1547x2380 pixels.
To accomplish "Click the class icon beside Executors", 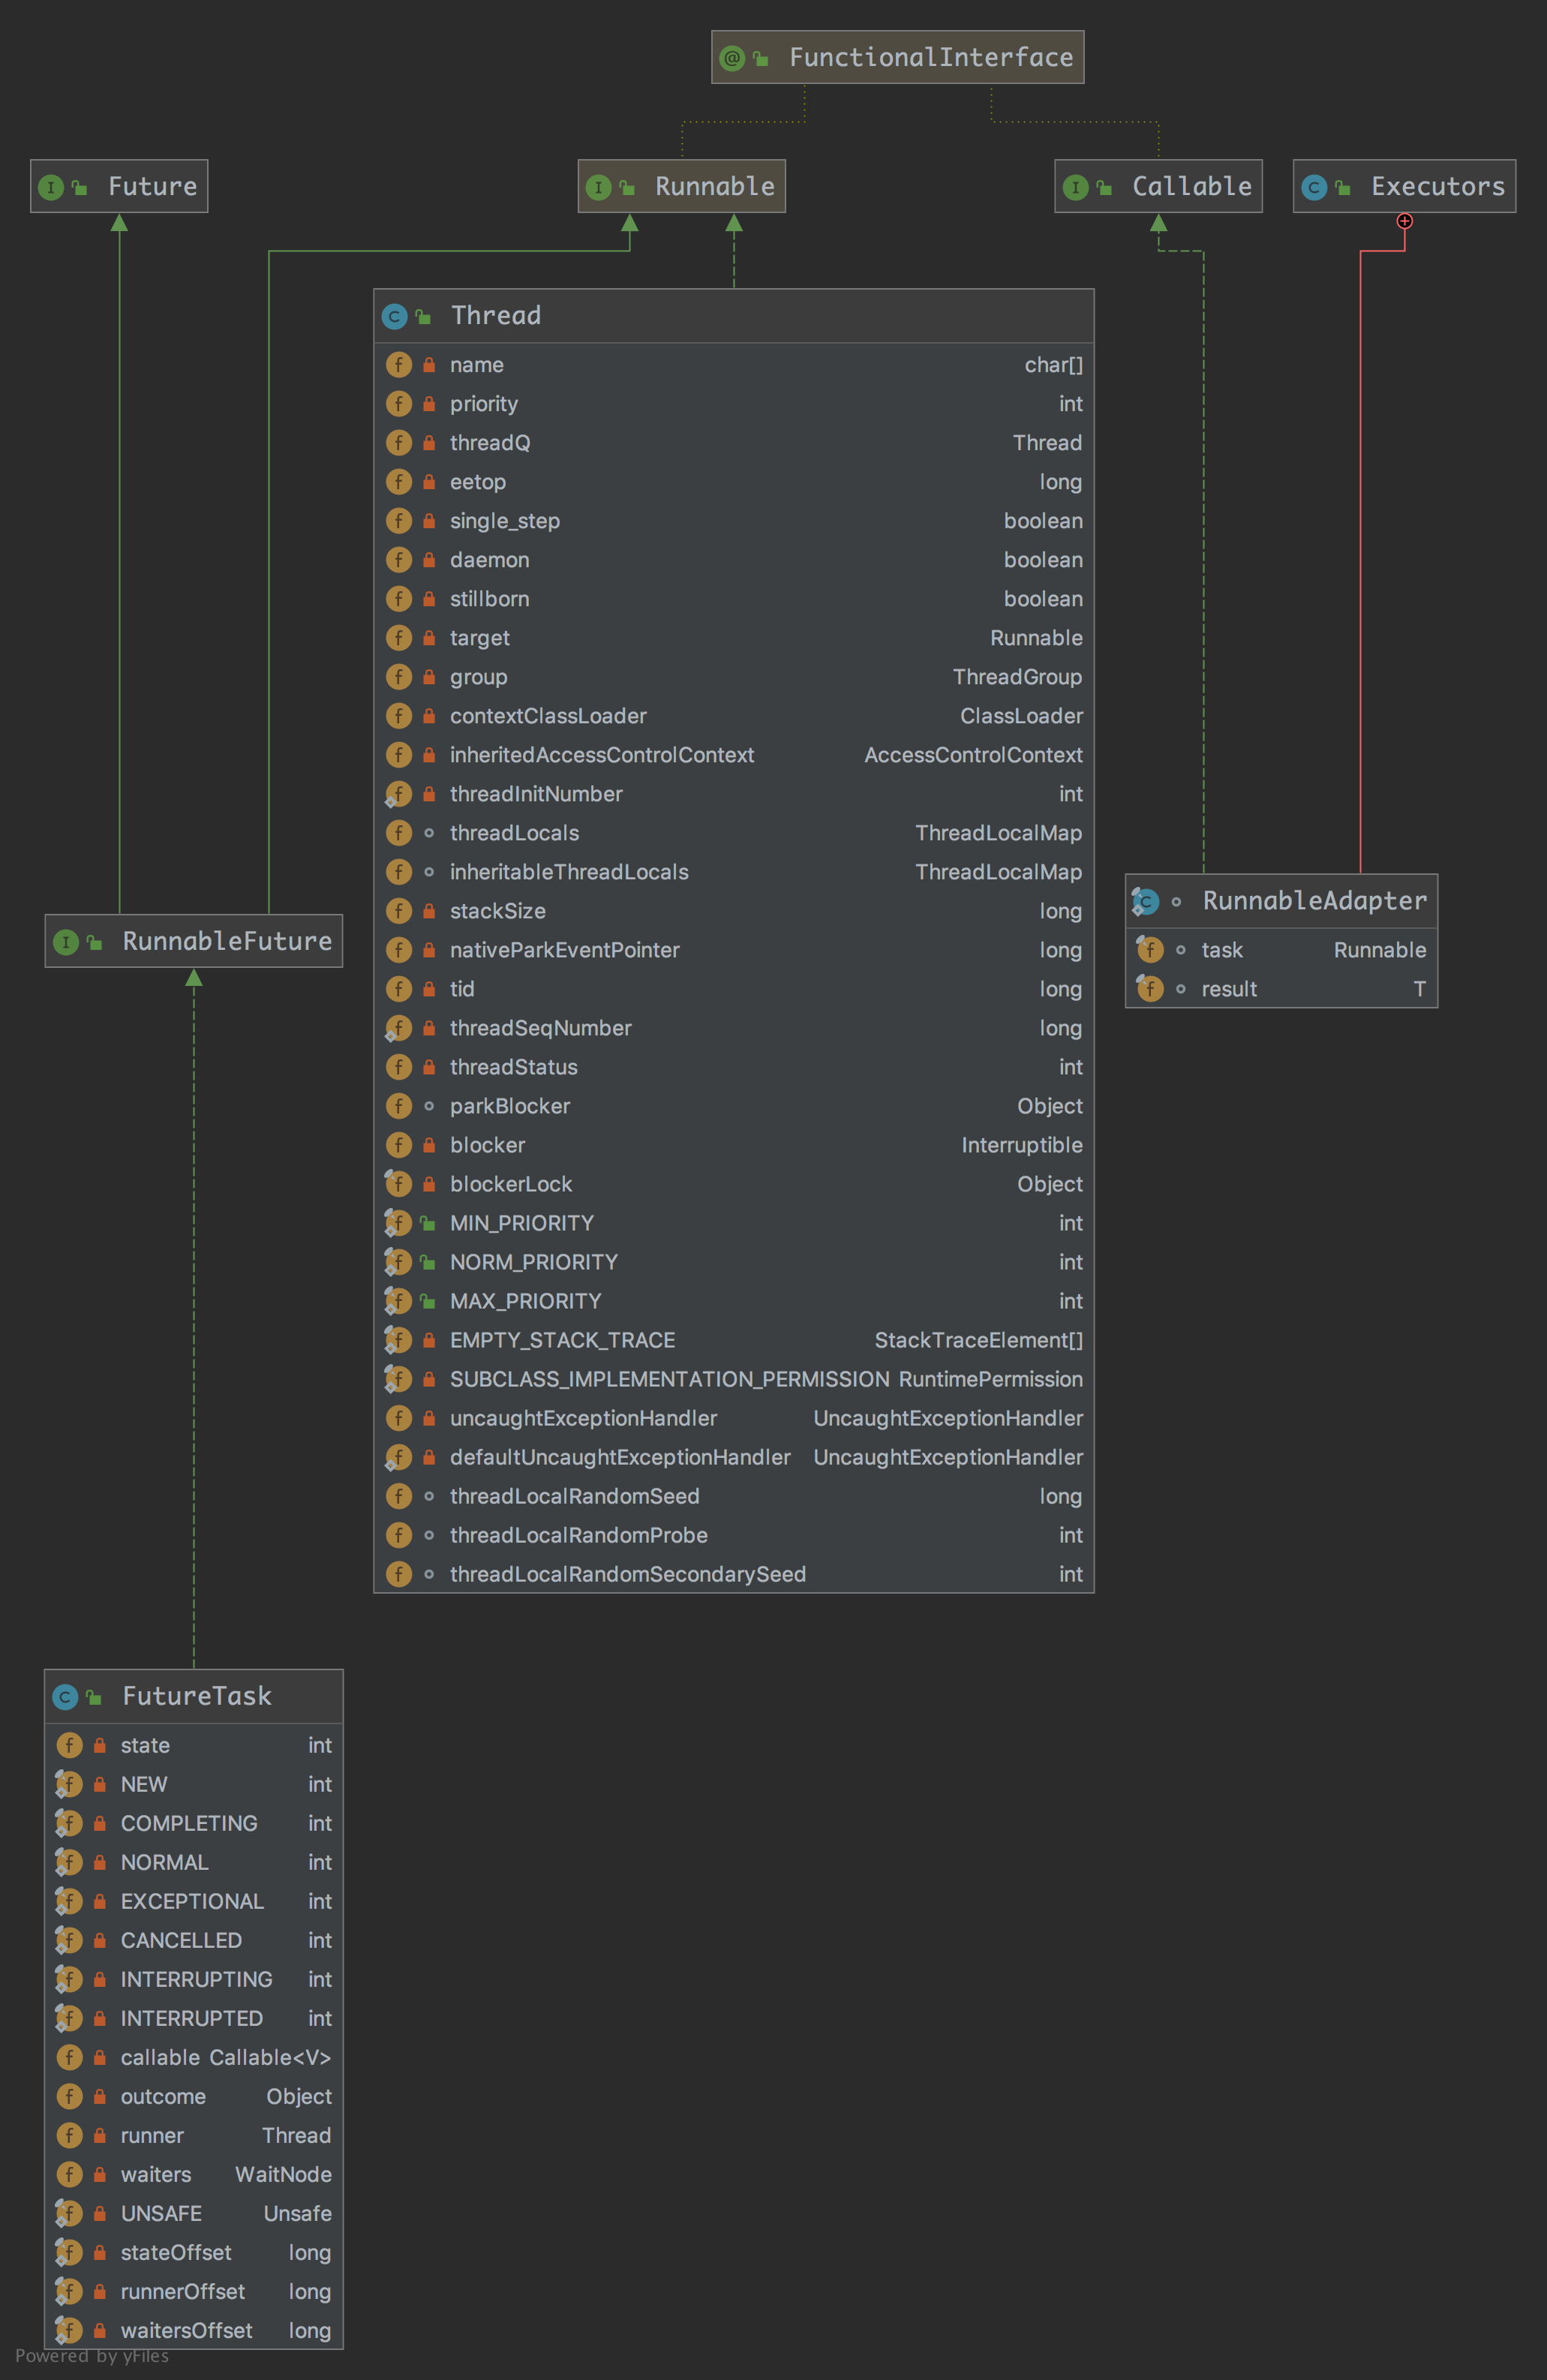I will click(x=1314, y=187).
